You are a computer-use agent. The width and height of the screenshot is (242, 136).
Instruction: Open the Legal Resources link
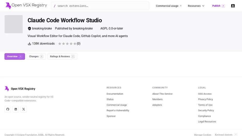[x=207, y=122]
